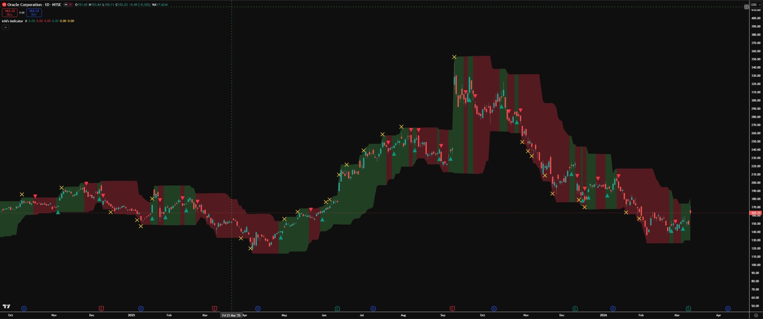Screen dimensions: 763x319
Task: Click the Oracle logo in the chart legend
Action: tap(4, 5)
